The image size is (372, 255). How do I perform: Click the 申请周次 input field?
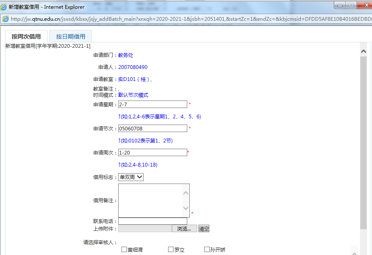(153, 152)
